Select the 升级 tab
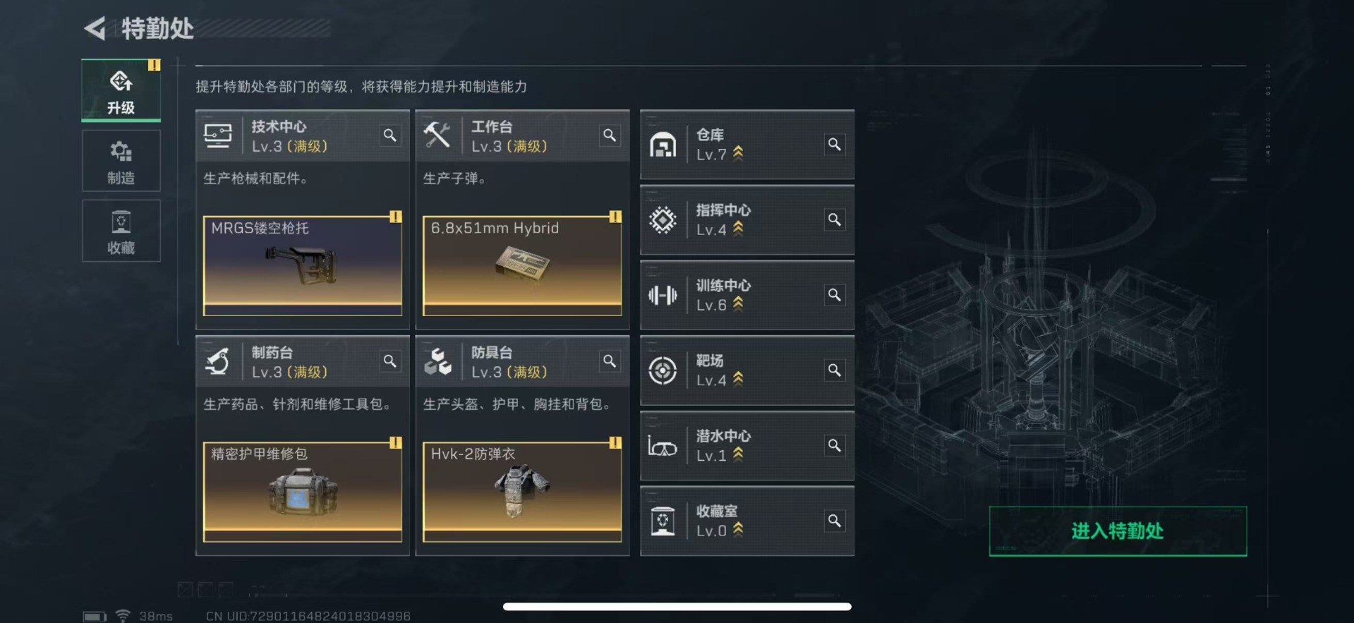 [x=121, y=90]
